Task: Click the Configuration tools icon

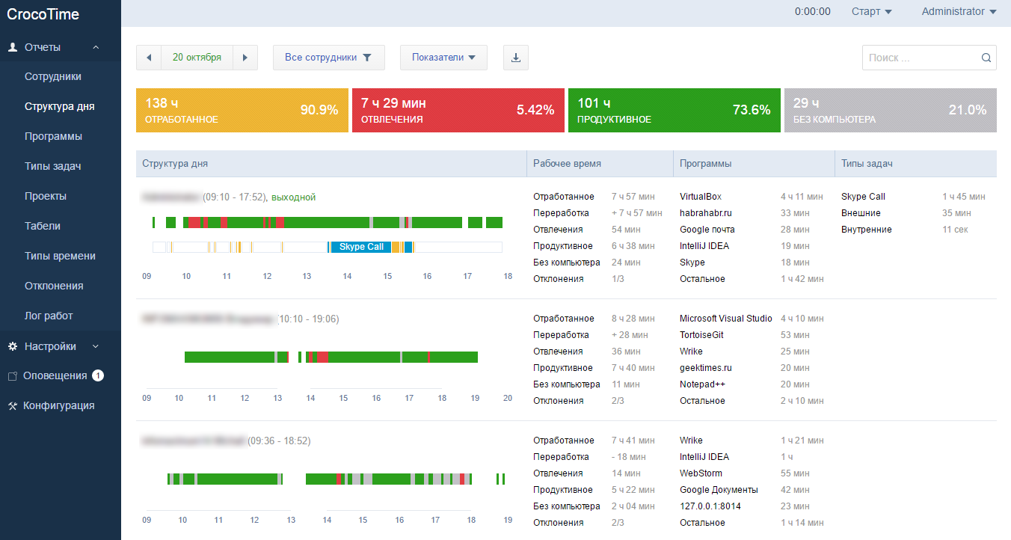Action: click(x=12, y=406)
